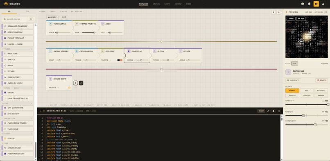Toggle the preview fps badge

[301, 18]
